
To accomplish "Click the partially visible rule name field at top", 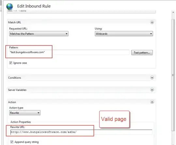I will pos(81,11).
